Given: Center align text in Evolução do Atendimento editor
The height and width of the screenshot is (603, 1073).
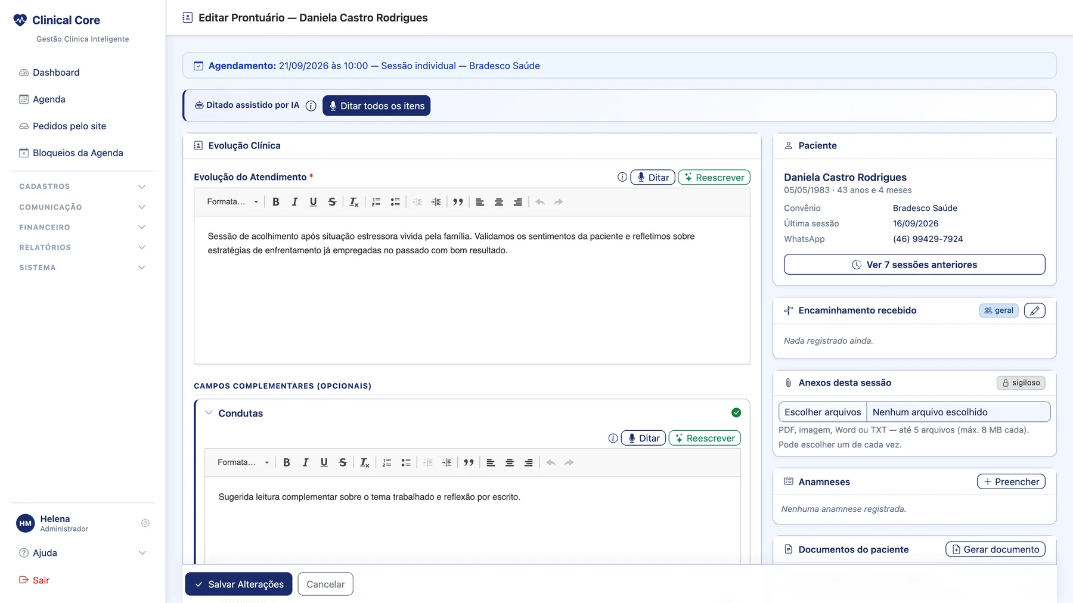Looking at the screenshot, I should coord(499,202).
